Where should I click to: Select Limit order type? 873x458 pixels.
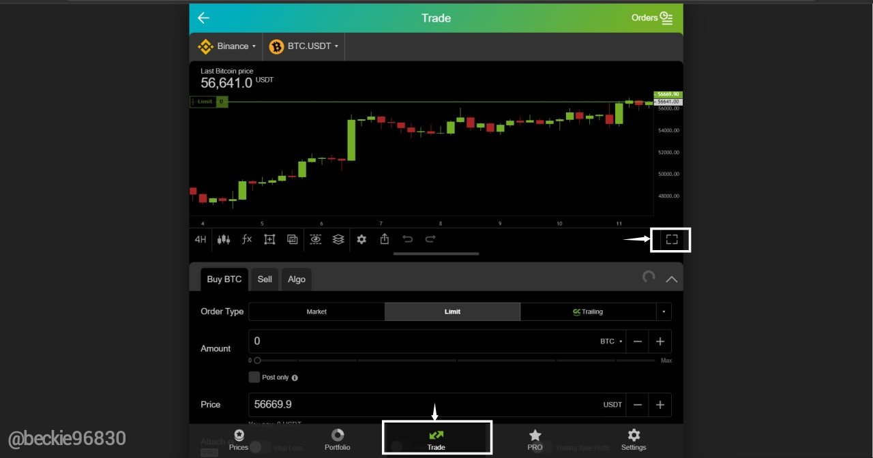coord(452,311)
